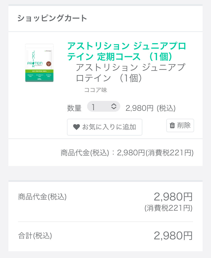Click the 合計(税込) label
Viewport: 211px width, 258px height.
(x=35, y=236)
